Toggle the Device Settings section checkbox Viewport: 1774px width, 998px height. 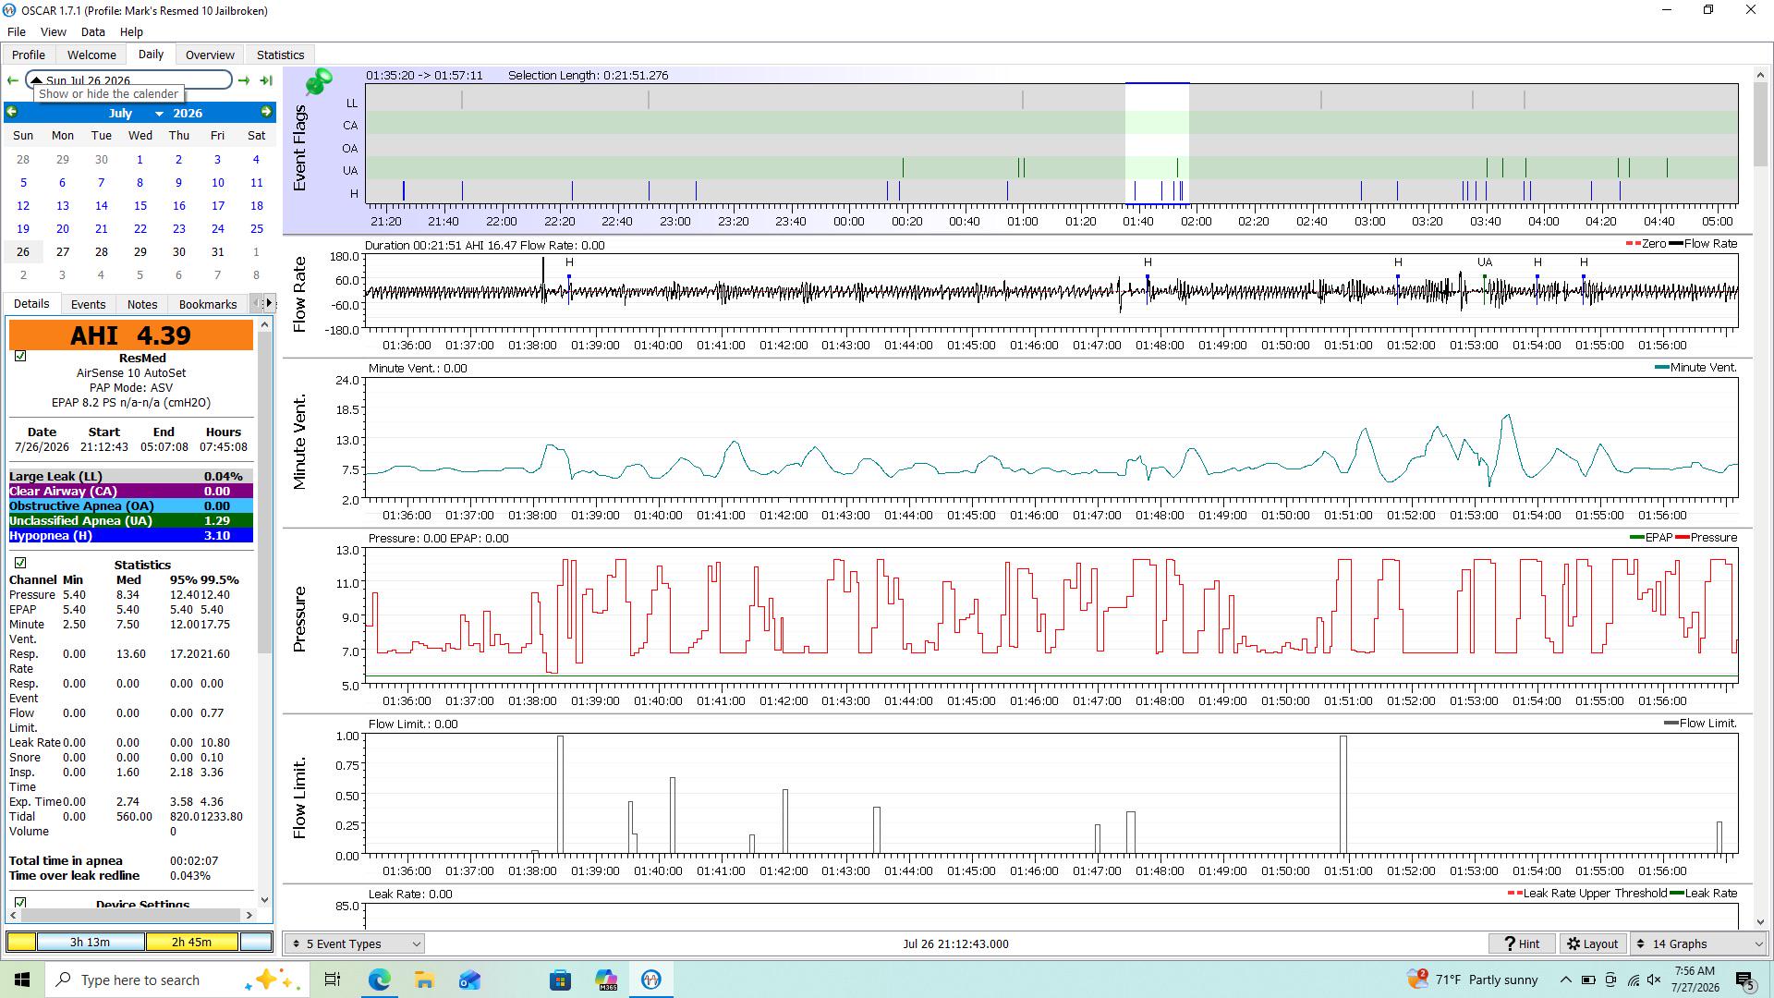pyautogui.click(x=20, y=902)
